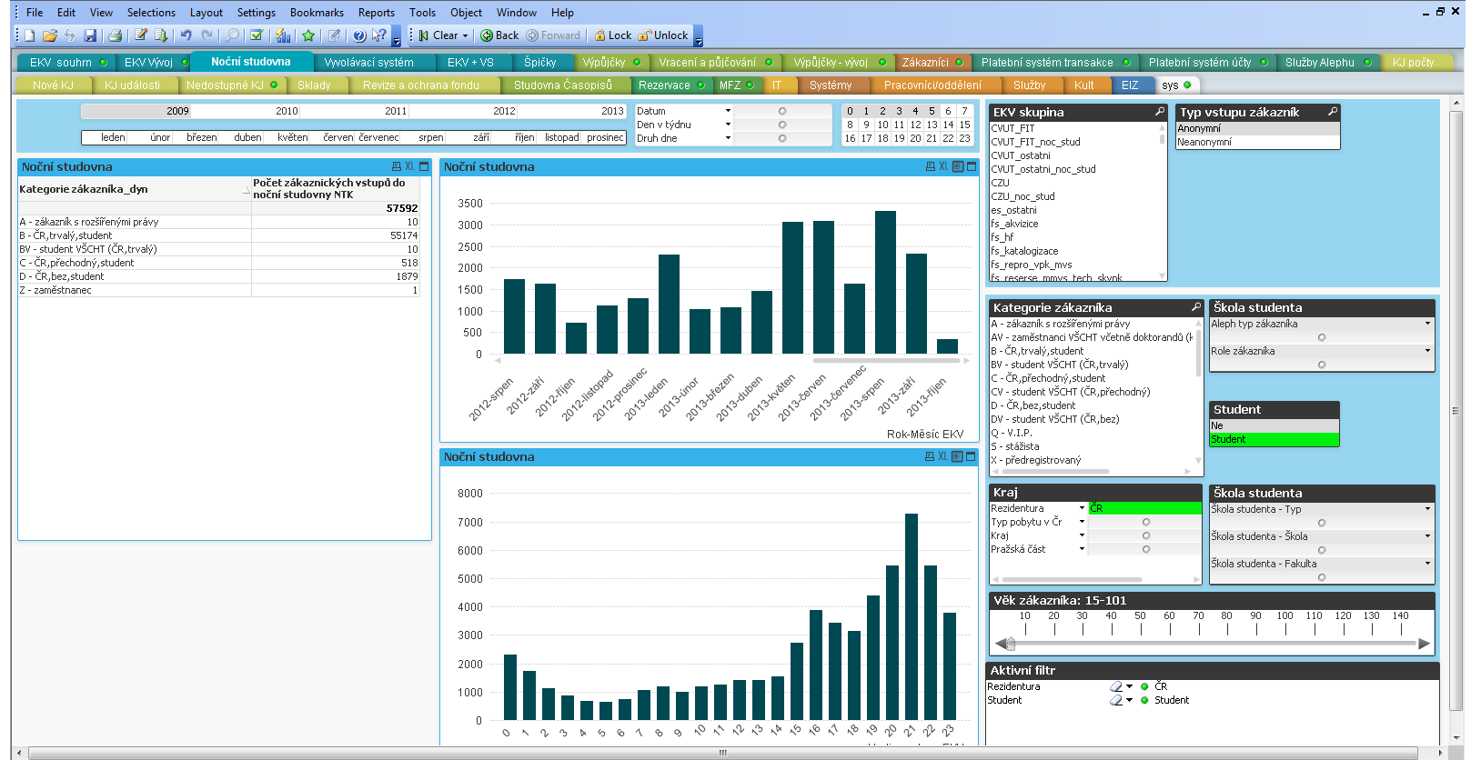
Task: Expand the Typ pobytu v Čr dropdown
Action: [x=1082, y=522]
